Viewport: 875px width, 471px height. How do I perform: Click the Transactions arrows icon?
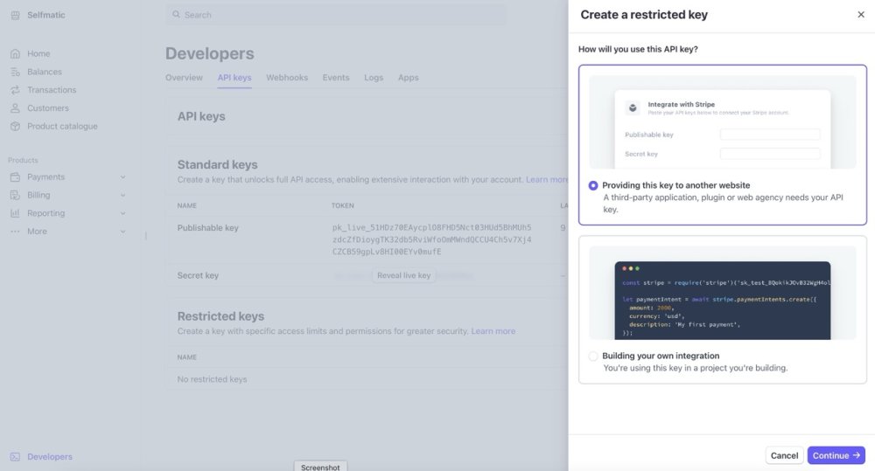coord(15,90)
